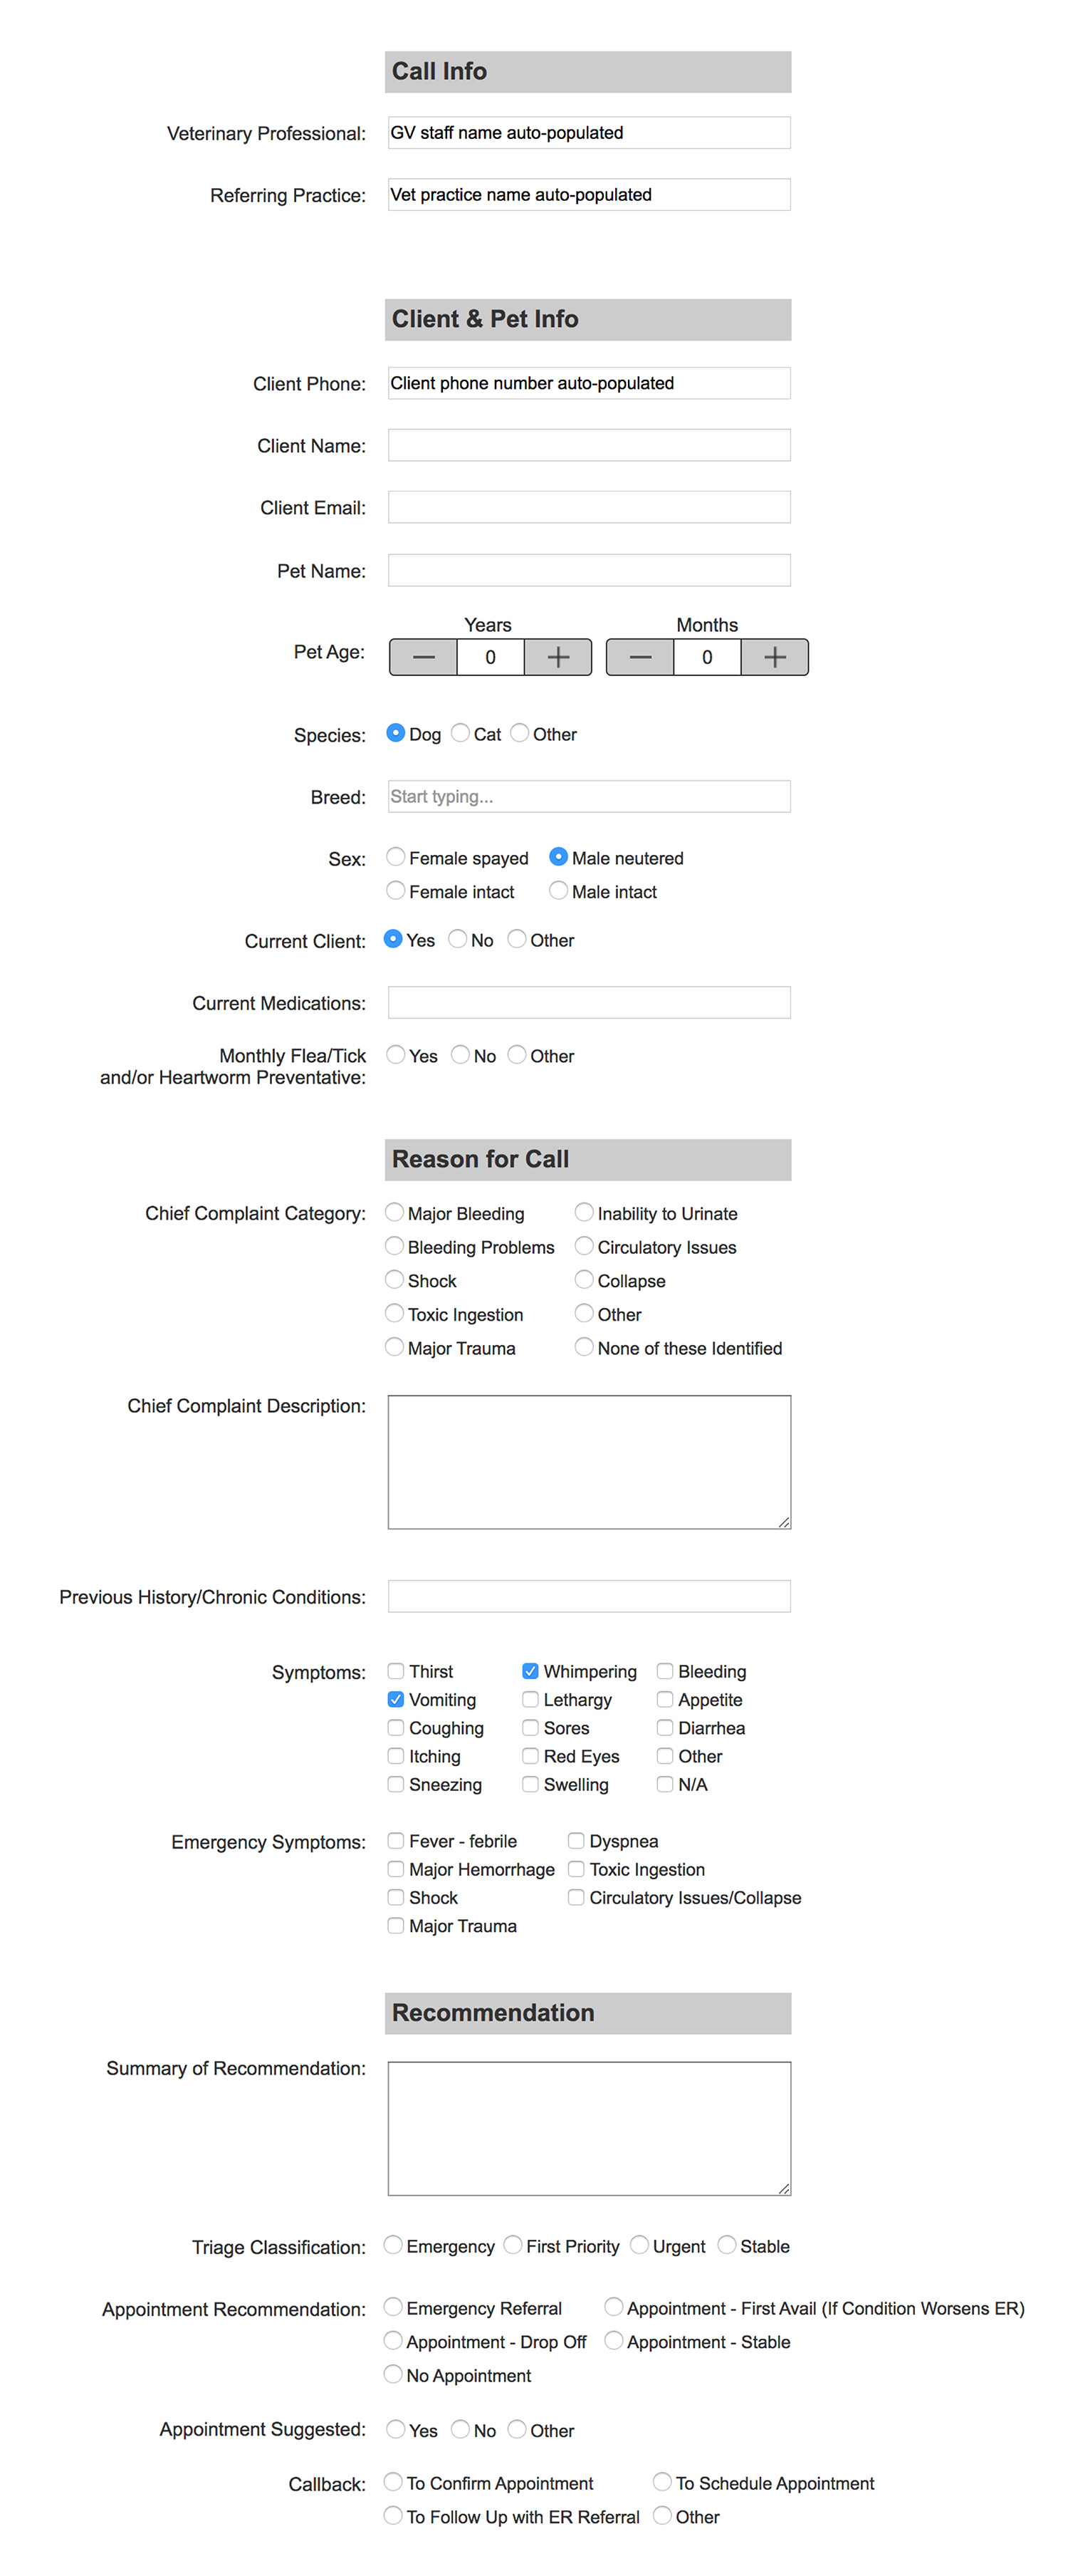
Task: Choose Yes for Flea/Tick Preventative
Action: pos(396,1055)
